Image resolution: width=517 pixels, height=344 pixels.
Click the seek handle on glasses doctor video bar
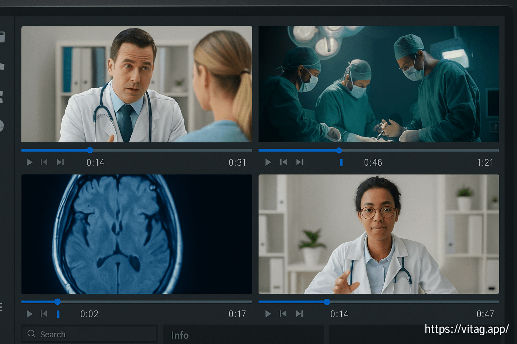click(327, 302)
